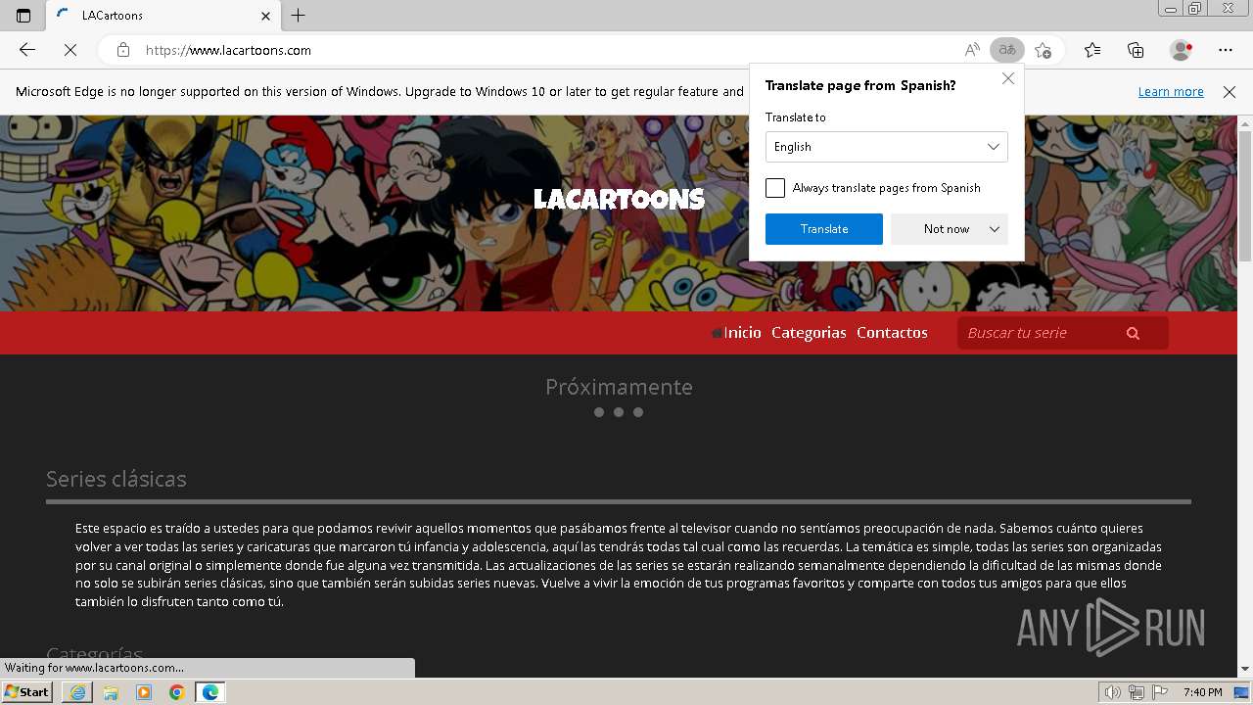Select the first Próximamente carousel dot
1253x705 pixels.
point(599,412)
